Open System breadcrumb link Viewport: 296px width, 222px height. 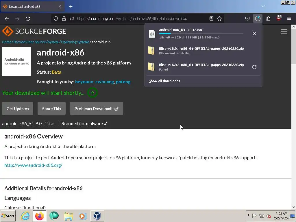[x=53, y=42]
